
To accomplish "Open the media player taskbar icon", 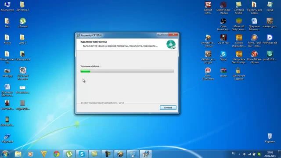I will point(30,154).
